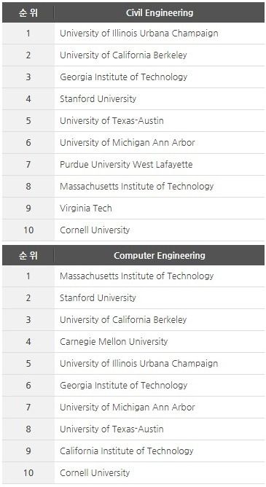Select Georgia Institute of Technology ranked 6 in Computer

pos(124,385)
